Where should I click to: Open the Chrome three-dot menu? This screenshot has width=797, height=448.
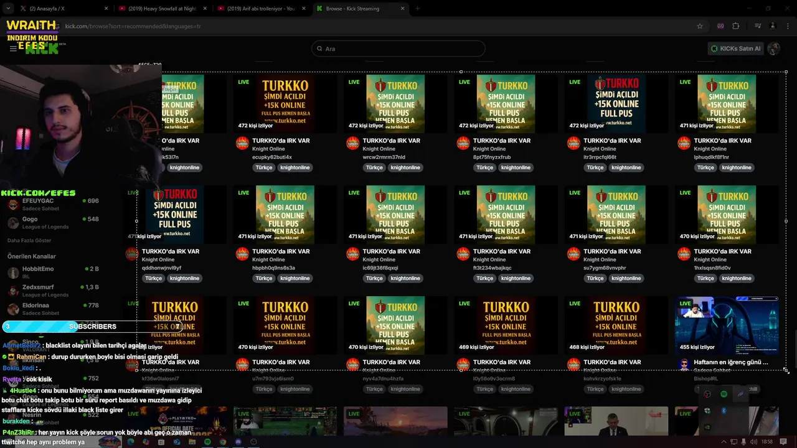tap(787, 26)
